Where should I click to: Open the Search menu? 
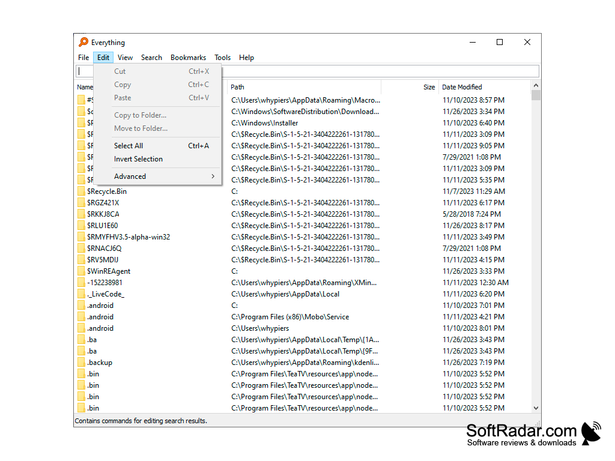click(x=151, y=58)
